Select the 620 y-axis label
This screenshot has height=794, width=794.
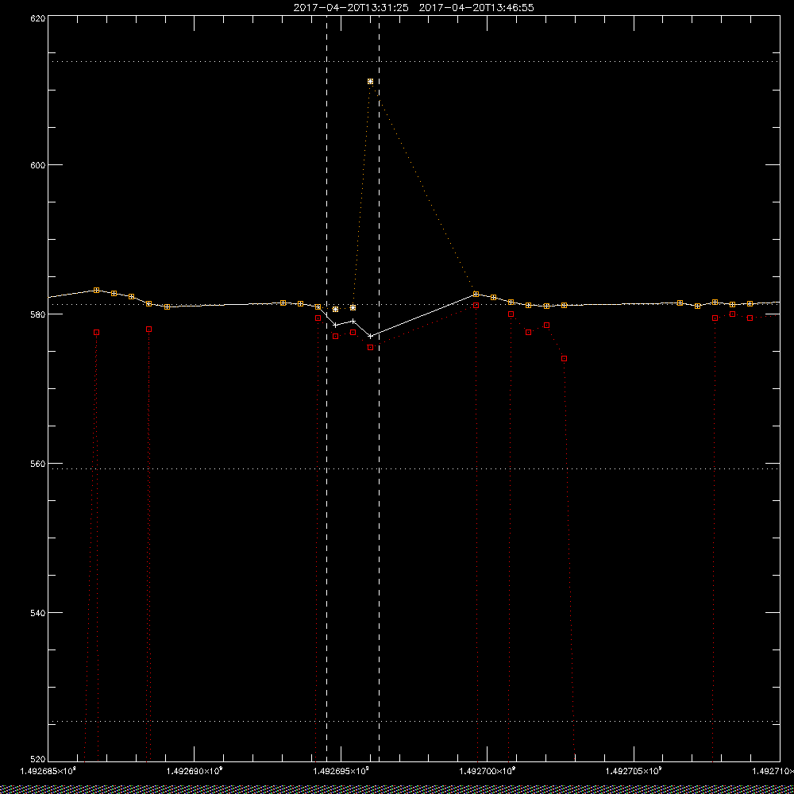(x=37, y=18)
